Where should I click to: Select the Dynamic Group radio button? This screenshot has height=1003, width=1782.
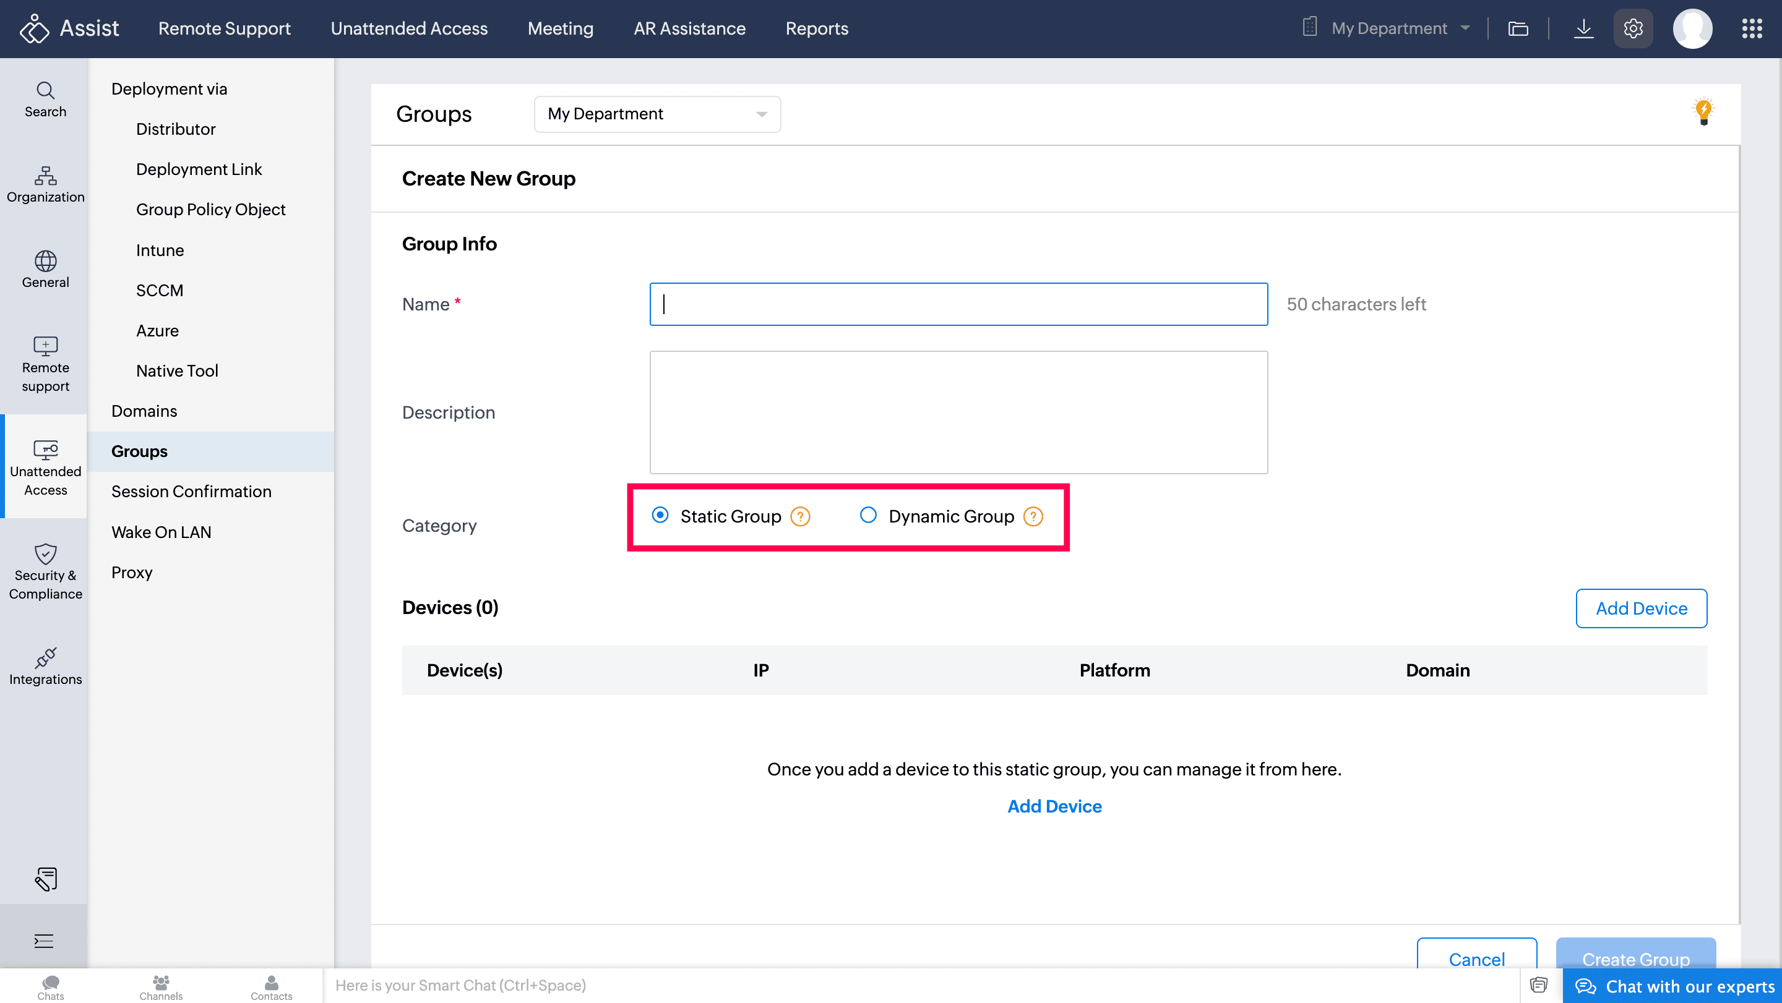pos(867,515)
